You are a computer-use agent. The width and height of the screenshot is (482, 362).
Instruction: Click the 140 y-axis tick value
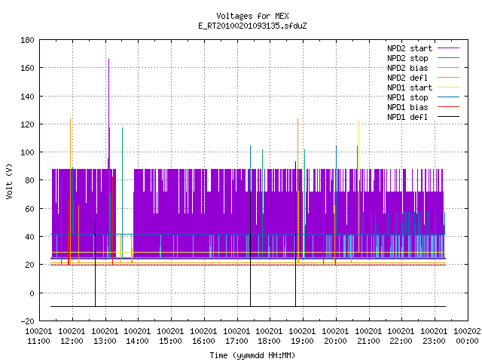tap(27, 97)
